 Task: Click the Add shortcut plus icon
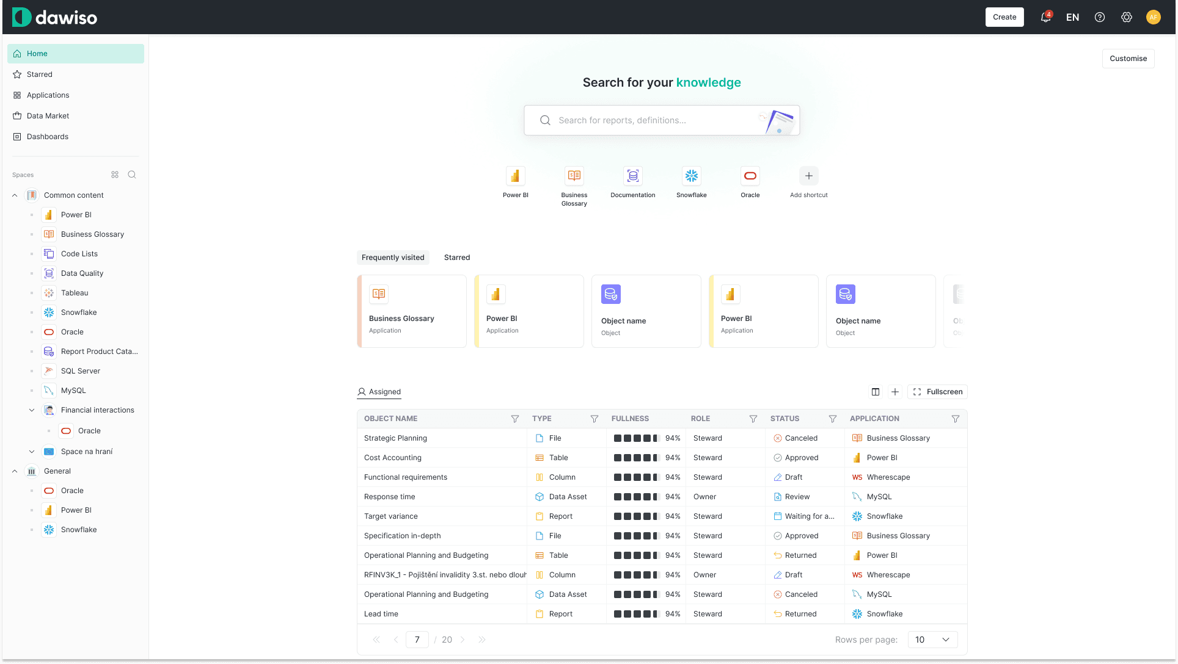(809, 176)
